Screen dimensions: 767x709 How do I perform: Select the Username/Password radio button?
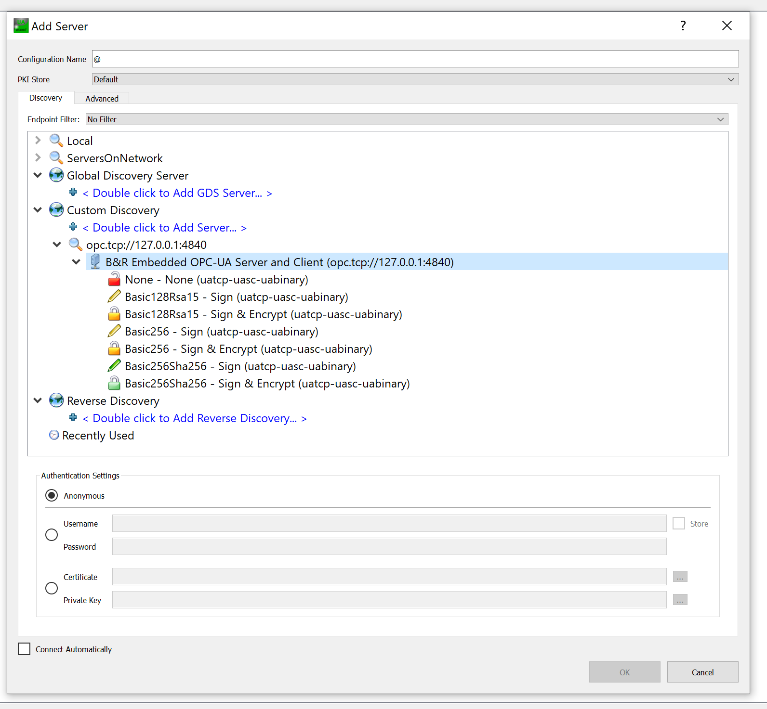[52, 535]
